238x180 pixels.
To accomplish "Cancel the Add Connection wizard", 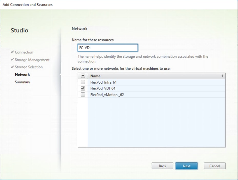I will pyautogui.click(x=215, y=166).
